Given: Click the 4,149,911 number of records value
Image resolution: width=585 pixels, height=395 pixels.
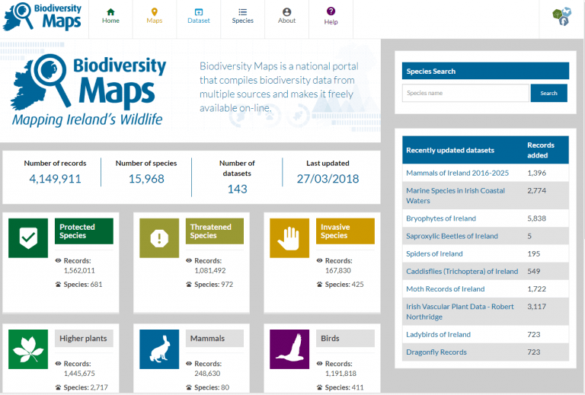Looking at the screenshot, I should point(55,179).
